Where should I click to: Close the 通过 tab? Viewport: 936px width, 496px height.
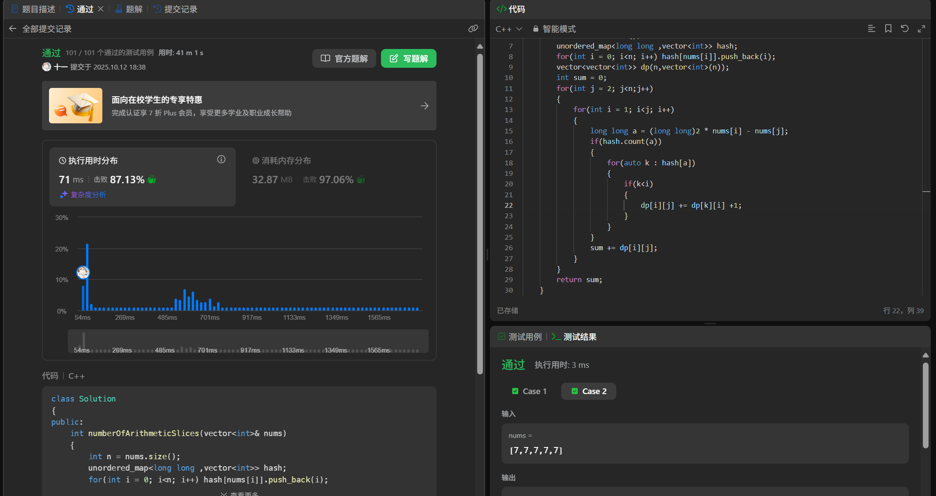tap(101, 9)
